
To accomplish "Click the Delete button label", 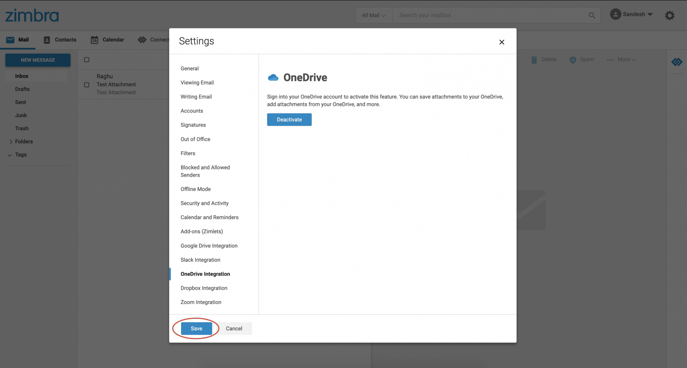I will (x=549, y=60).
